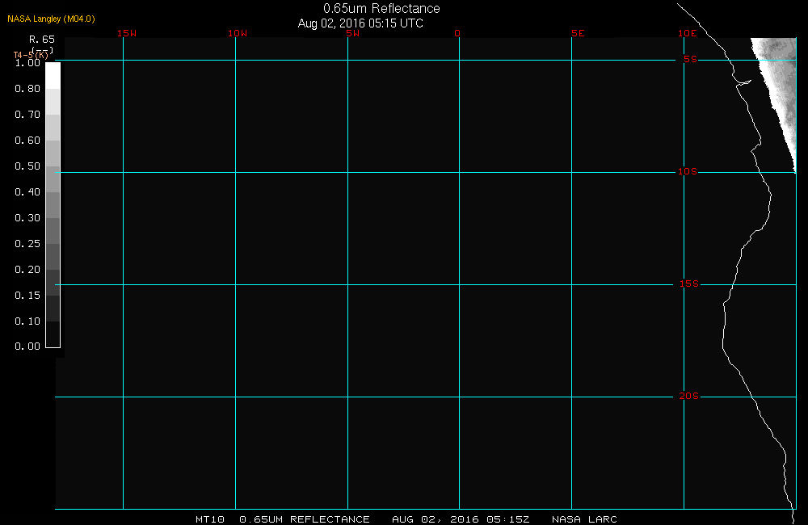Image resolution: width=808 pixels, height=525 pixels.
Task: Click the '0.60' scale value
Action: coord(27,141)
